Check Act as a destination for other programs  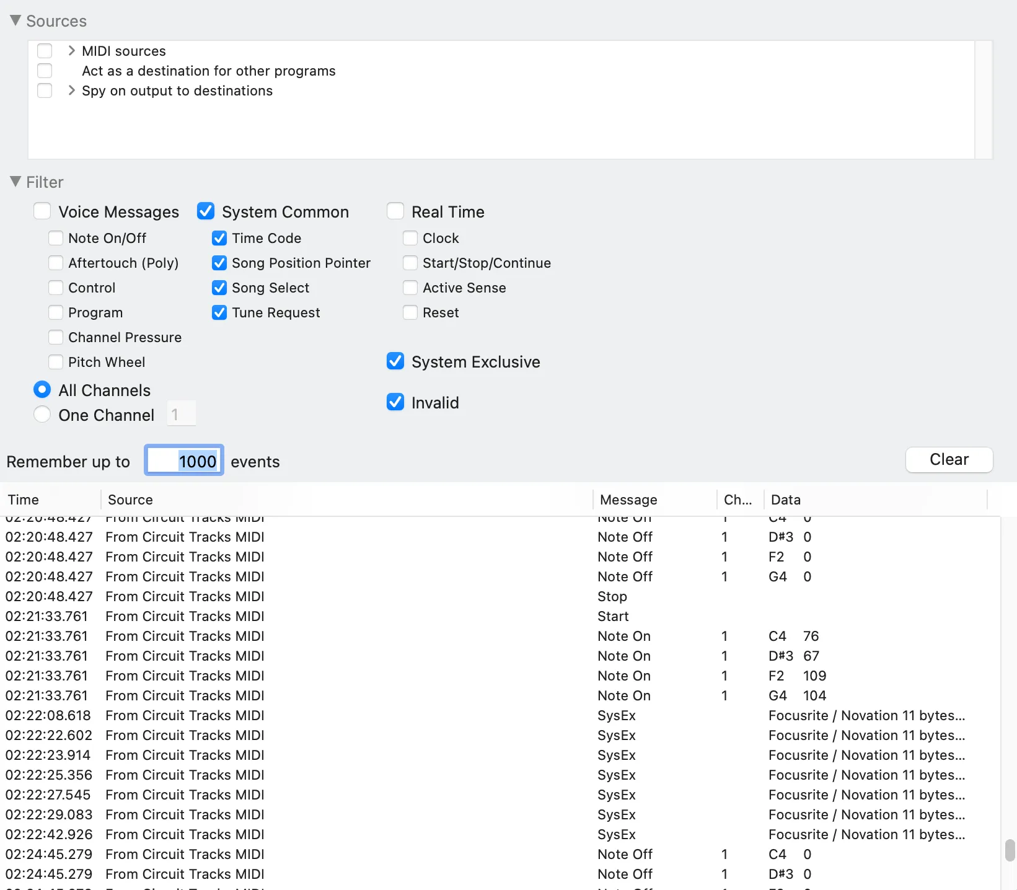coord(45,71)
